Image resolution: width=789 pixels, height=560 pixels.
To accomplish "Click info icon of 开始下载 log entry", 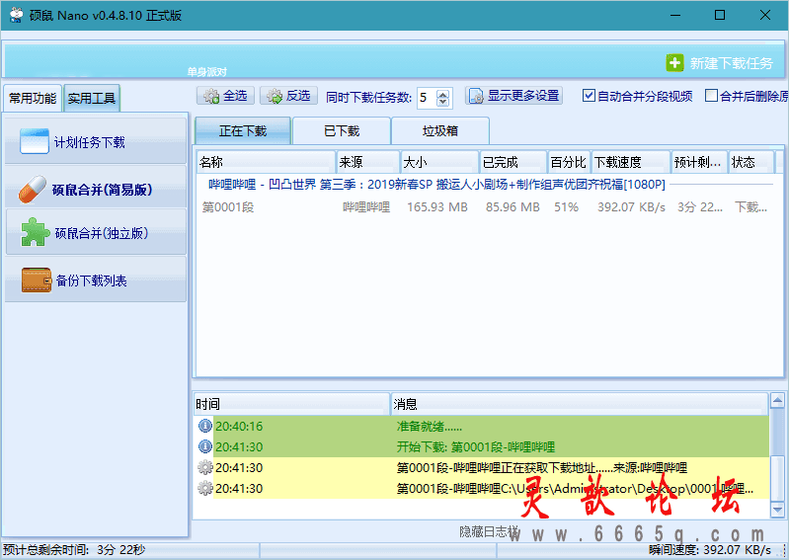I will [x=204, y=446].
